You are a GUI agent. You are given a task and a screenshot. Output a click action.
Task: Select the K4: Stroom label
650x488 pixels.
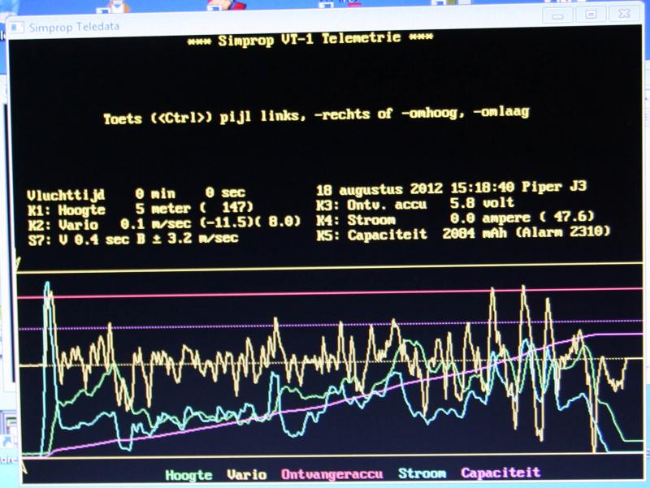pyautogui.click(x=356, y=220)
